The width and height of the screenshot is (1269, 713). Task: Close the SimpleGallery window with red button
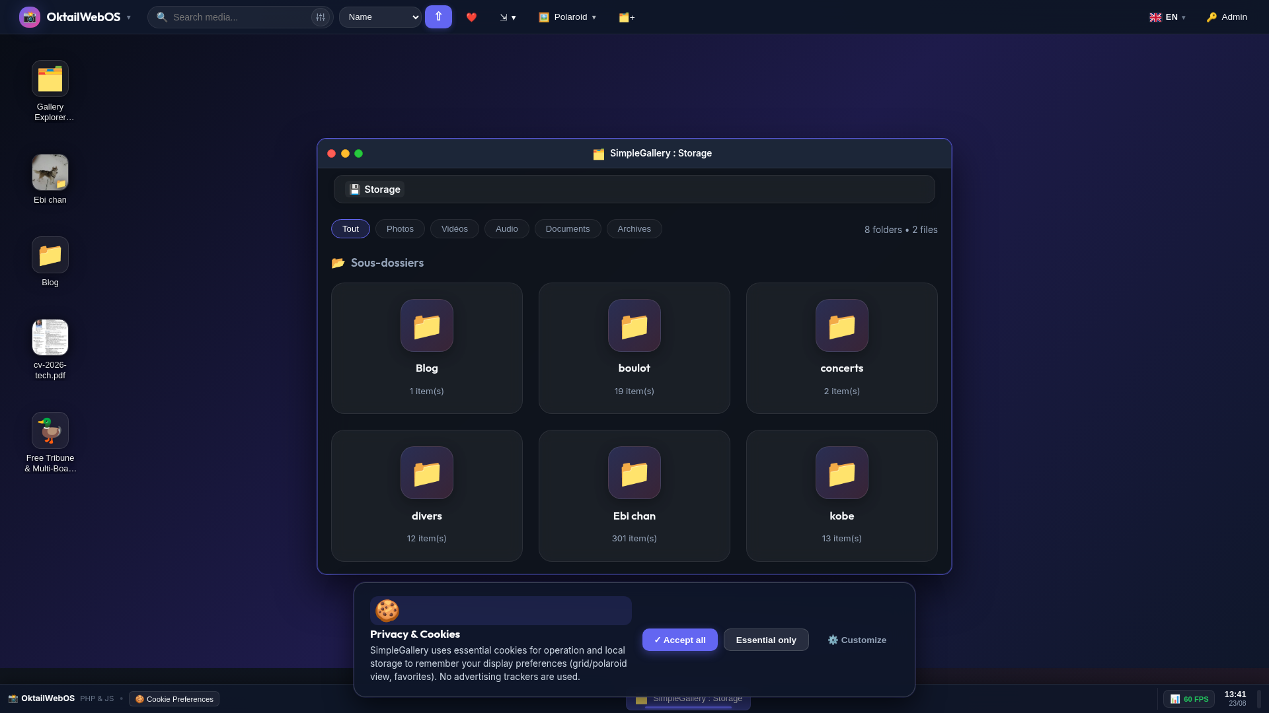click(332, 154)
